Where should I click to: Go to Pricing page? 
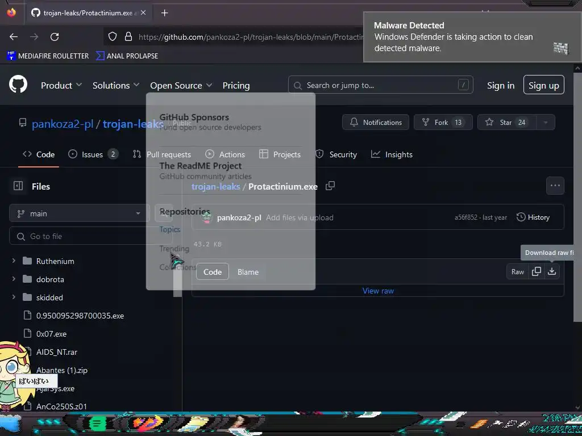click(x=236, y=85)
